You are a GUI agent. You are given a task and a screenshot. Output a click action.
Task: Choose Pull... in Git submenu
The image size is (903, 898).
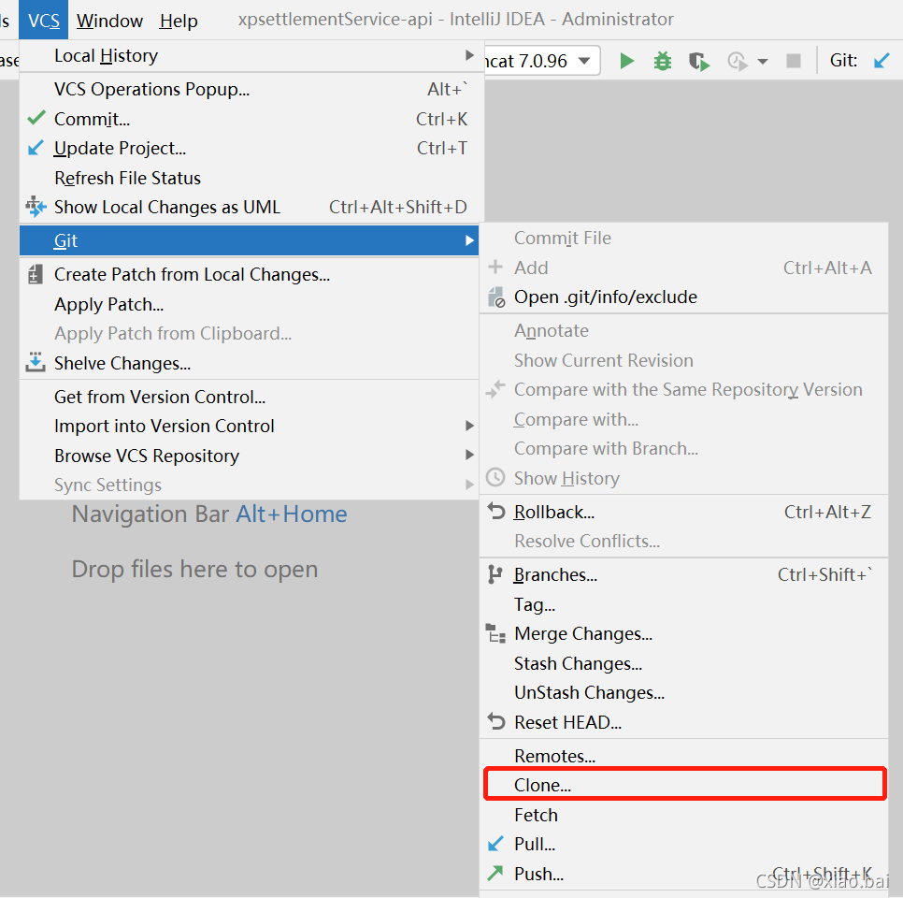[683, 845]
